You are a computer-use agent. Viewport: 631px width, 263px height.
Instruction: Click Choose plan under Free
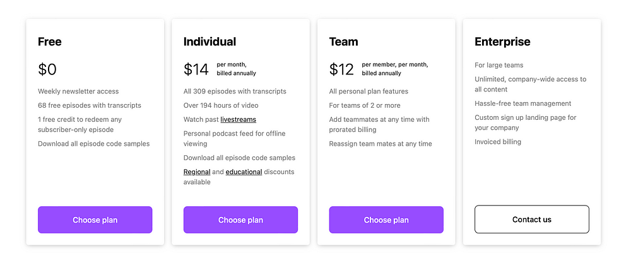pyautogui.click(x=95, y=220)
